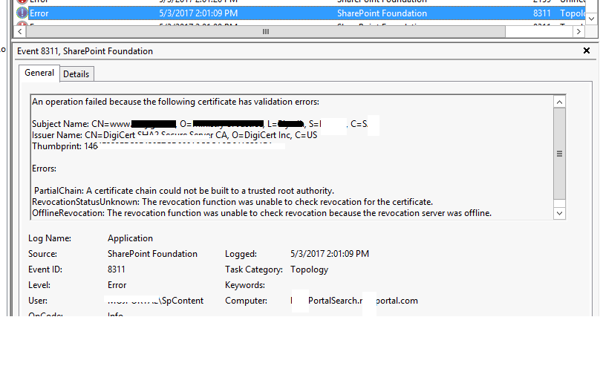Click the error icon on the selected event row
This screenshot has height=389, width=600.
coord(22,13)
